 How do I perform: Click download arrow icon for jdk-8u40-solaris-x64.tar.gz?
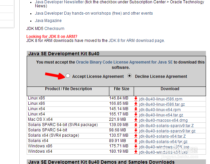point(136,141)
